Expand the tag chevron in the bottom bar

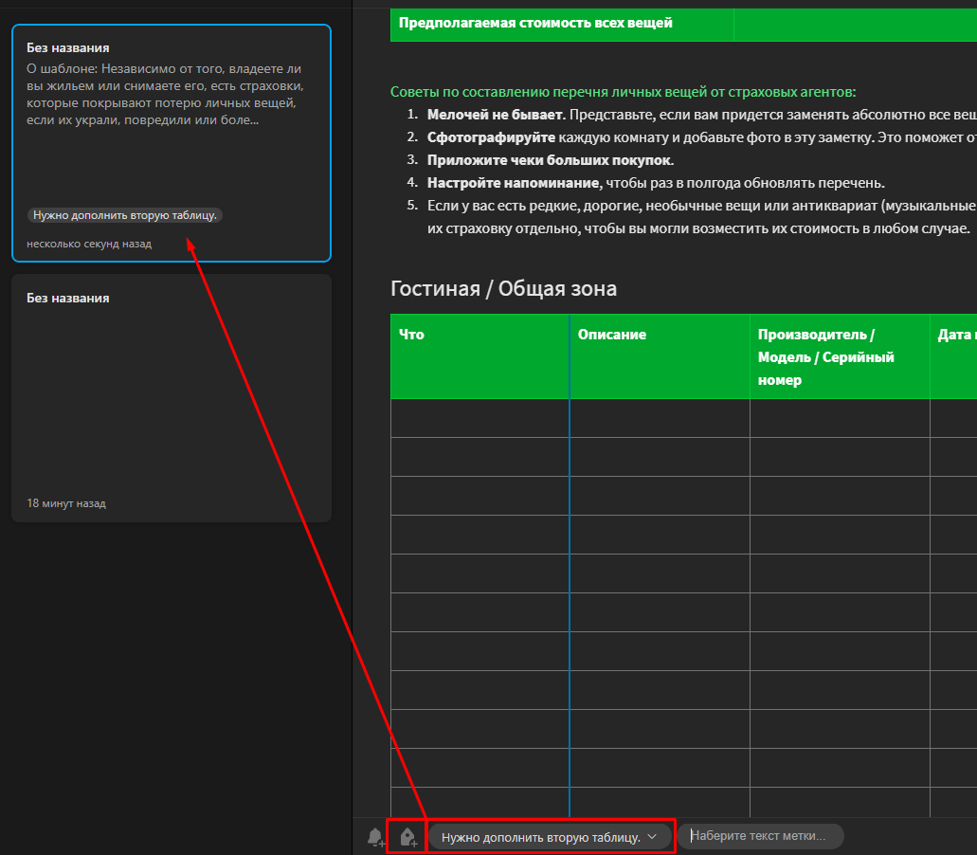652,837
